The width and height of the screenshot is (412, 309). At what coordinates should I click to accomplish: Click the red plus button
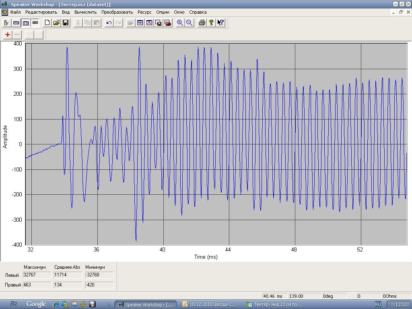tap(8, 35)
